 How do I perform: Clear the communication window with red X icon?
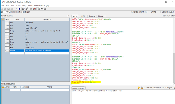[34, 9]
